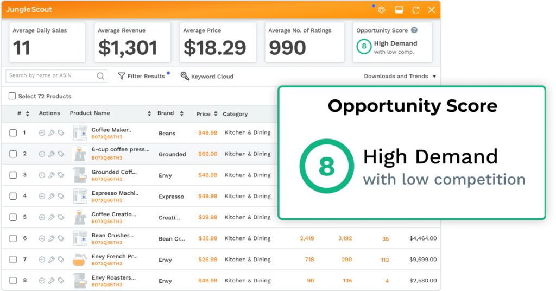Click the plus icon for Espresso Machi row
Viewport: 556px width, 291px height.
coord(42,196)
